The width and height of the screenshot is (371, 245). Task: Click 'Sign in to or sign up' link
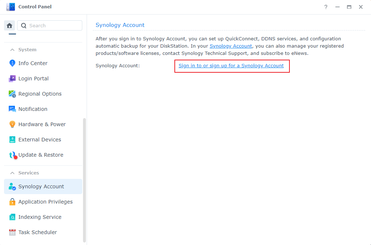tap(231, 66)
